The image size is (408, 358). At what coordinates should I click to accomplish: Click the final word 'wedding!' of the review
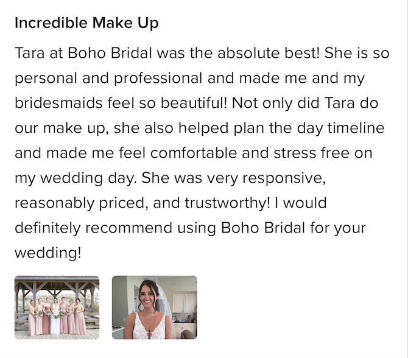(x=48, y=253)
